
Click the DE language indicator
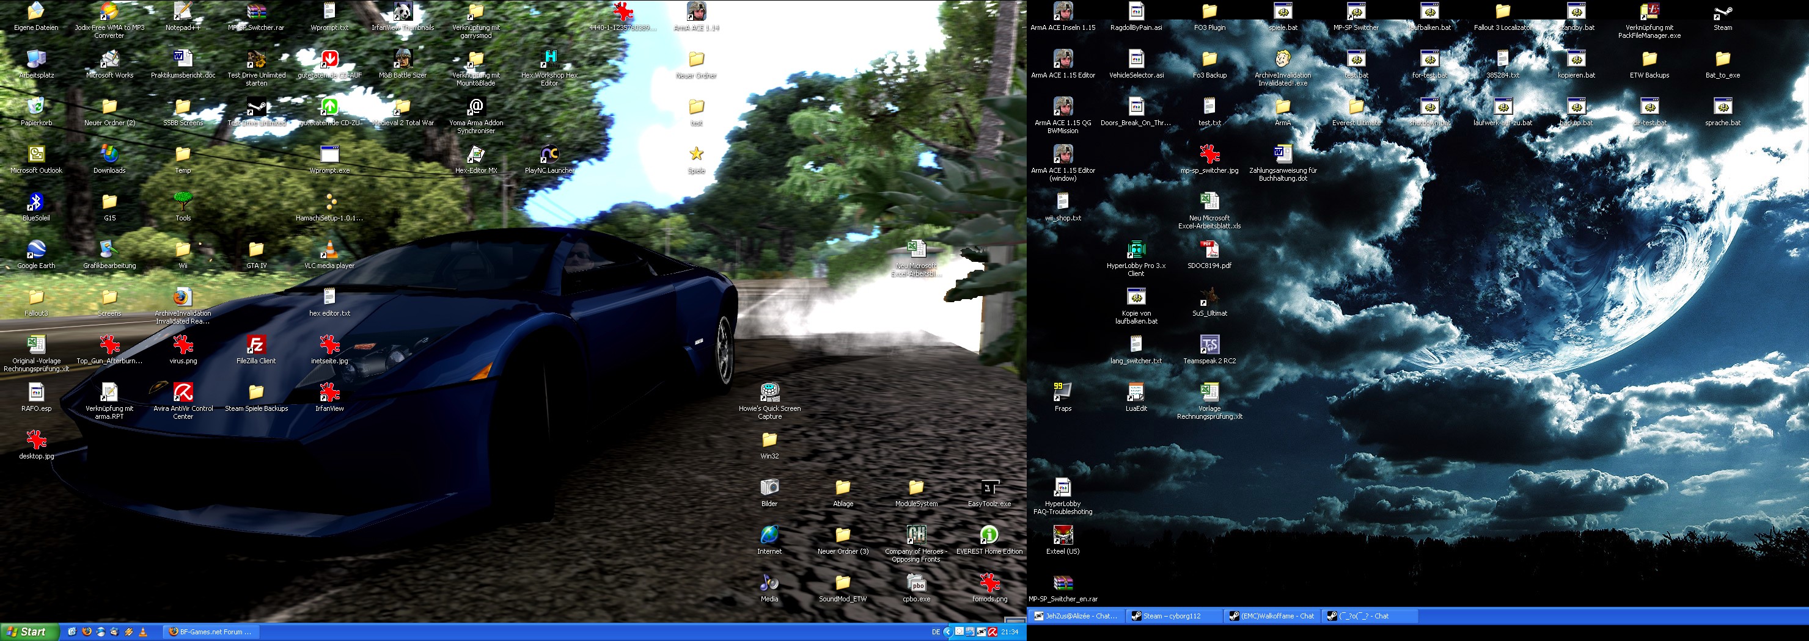point(936,632)
